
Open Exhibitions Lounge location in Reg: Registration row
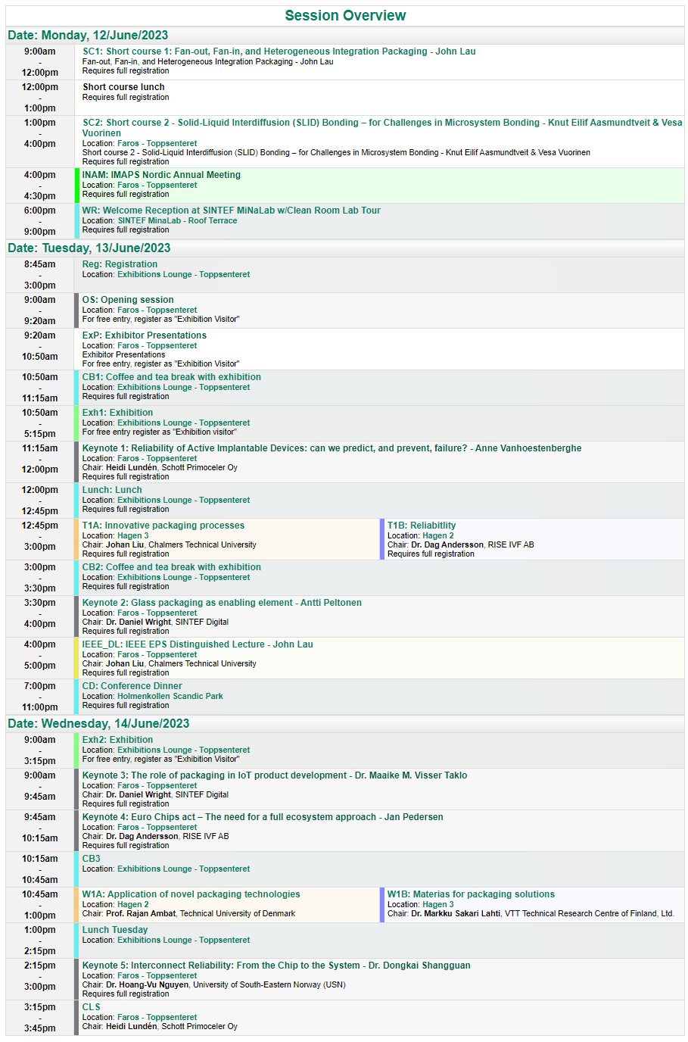(x=183, y=274)
